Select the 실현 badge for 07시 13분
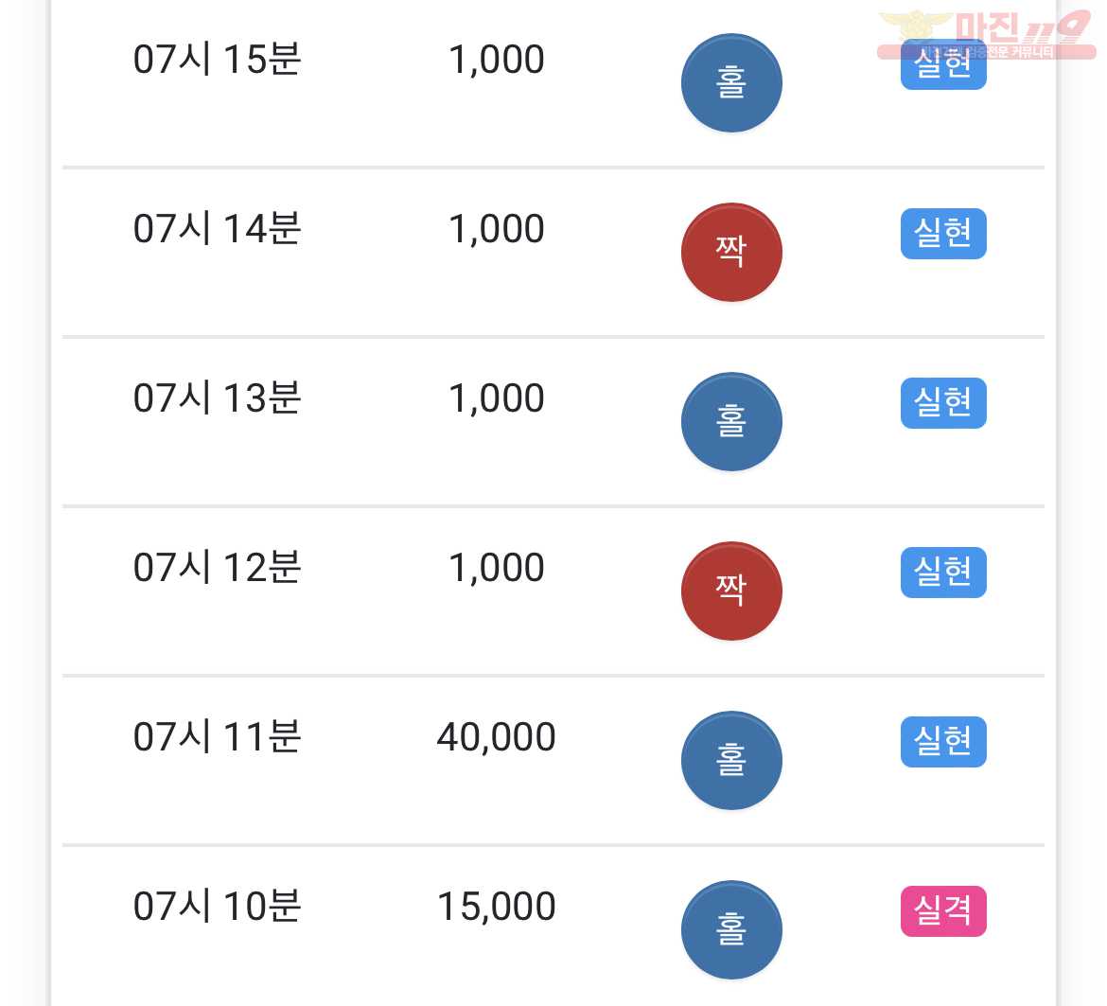Image resolution: width=1107 pixels, height=1006 pixels. [x=943, y=403]
